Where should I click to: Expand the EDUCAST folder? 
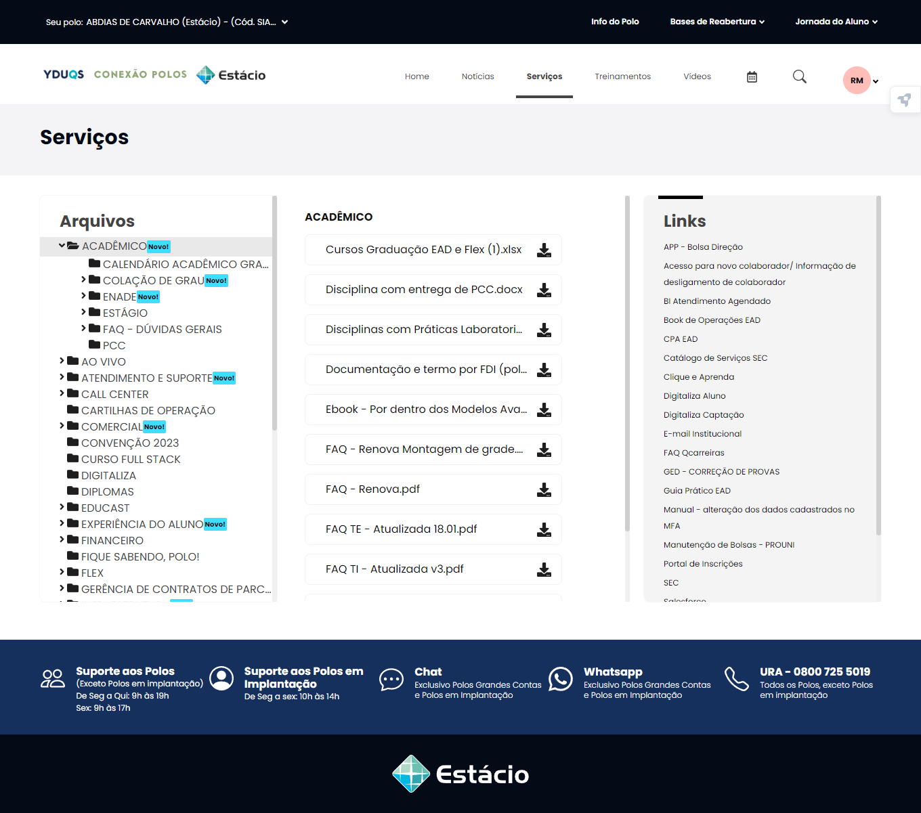click(x=62, y=507)
